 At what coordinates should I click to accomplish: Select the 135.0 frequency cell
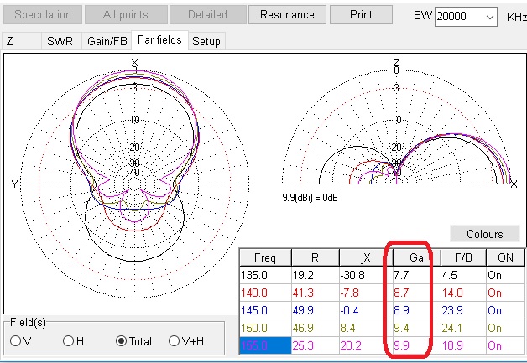[x=265, y=275]
